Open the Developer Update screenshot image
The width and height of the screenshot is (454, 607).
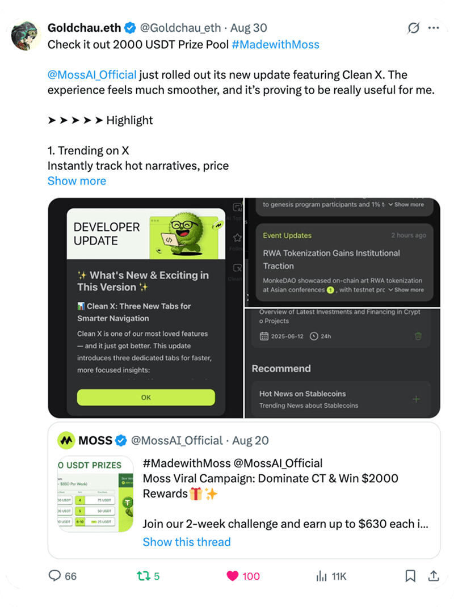pyautogui.click(x=146, y=308)
